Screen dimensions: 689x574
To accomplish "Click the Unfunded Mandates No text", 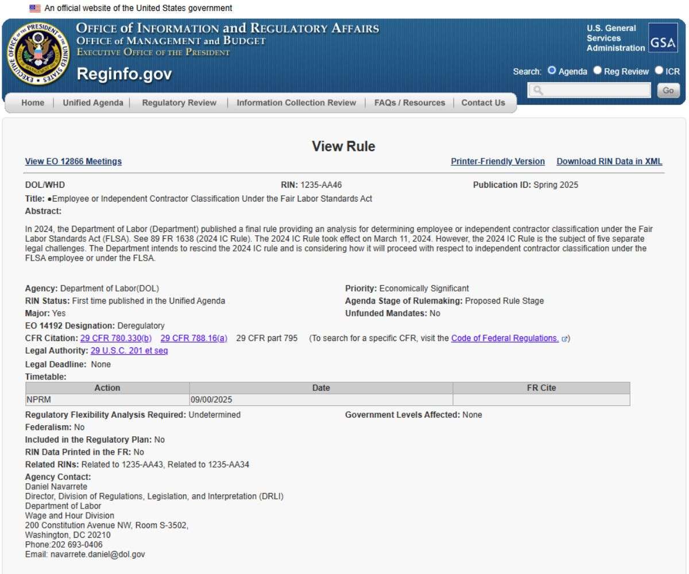I will [x=393, y=313].
